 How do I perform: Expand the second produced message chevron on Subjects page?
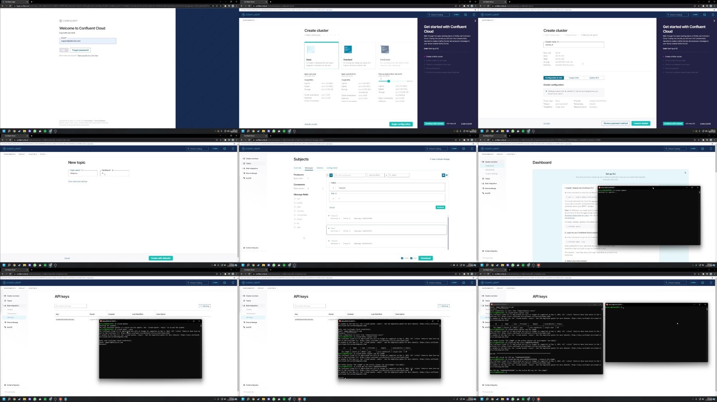click(329, 228)
